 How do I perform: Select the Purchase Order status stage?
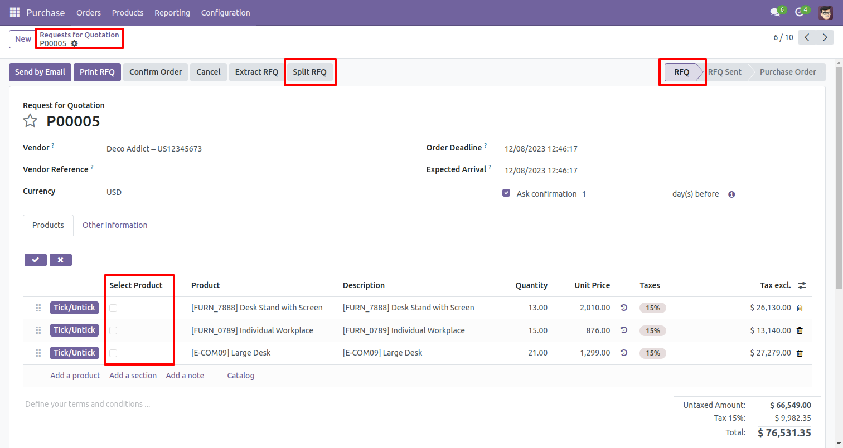click(x=787, y=72)
